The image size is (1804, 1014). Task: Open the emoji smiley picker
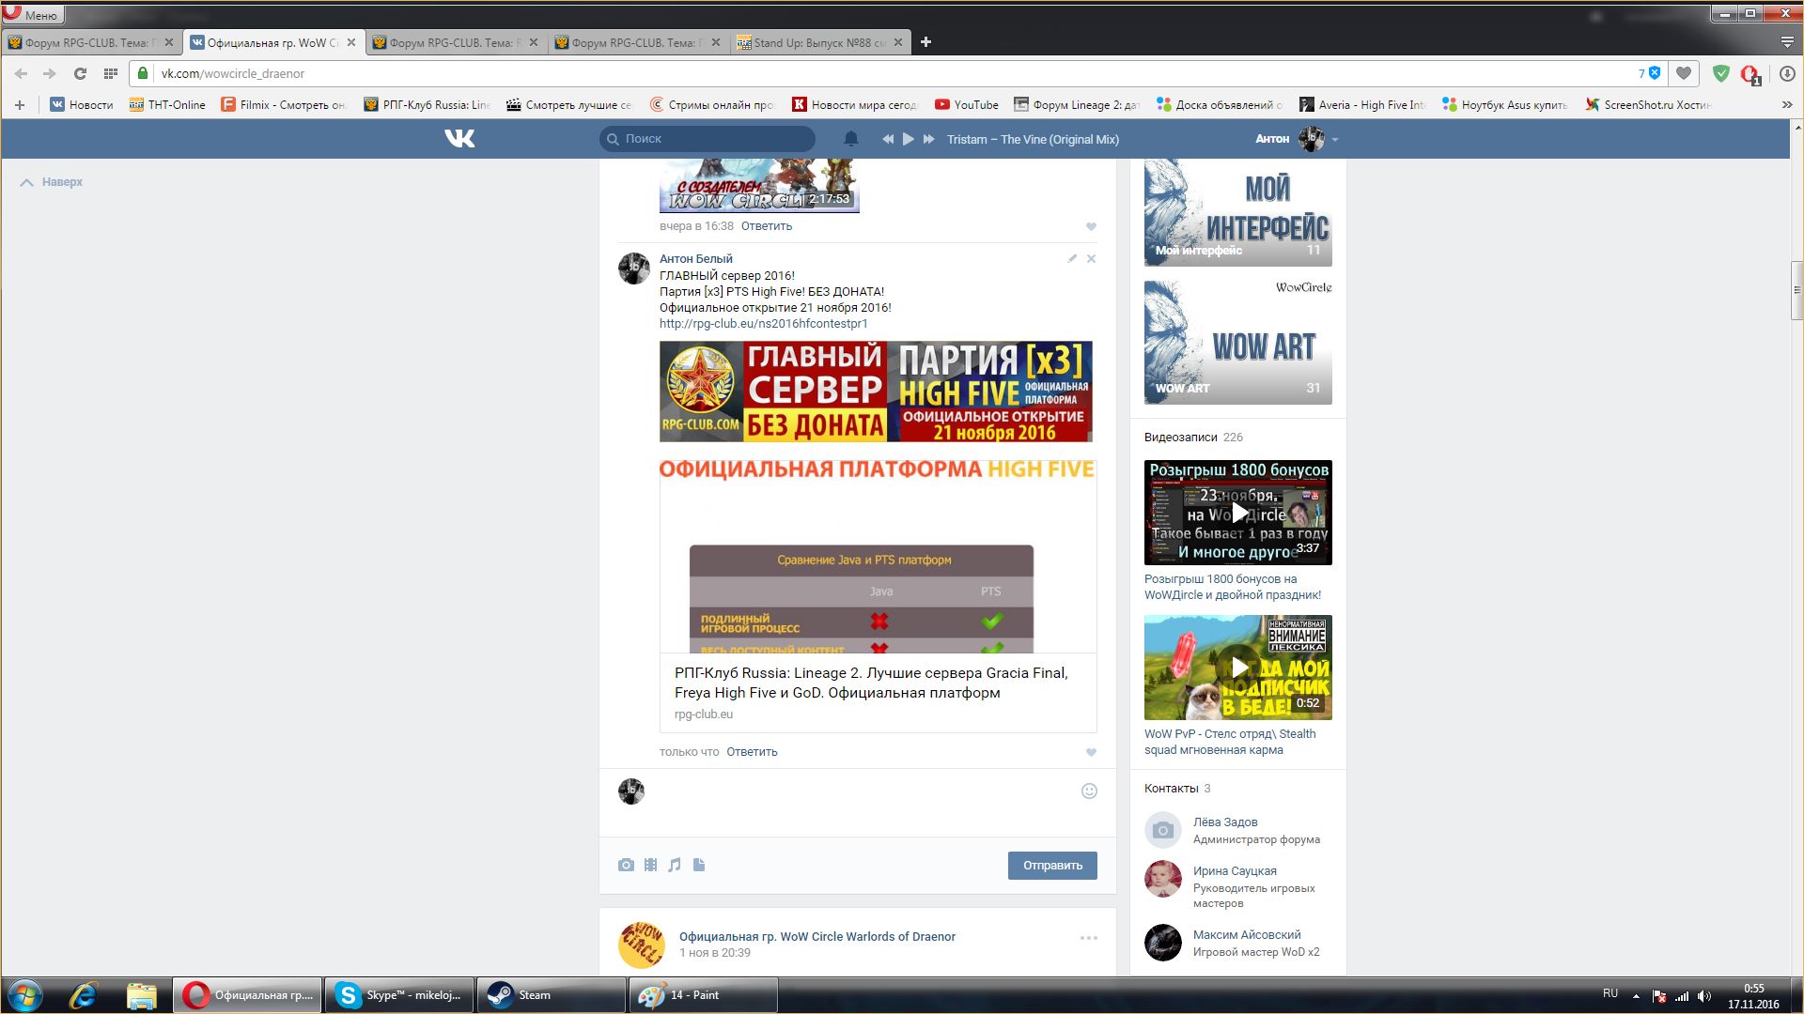[x=1089, y=791]
